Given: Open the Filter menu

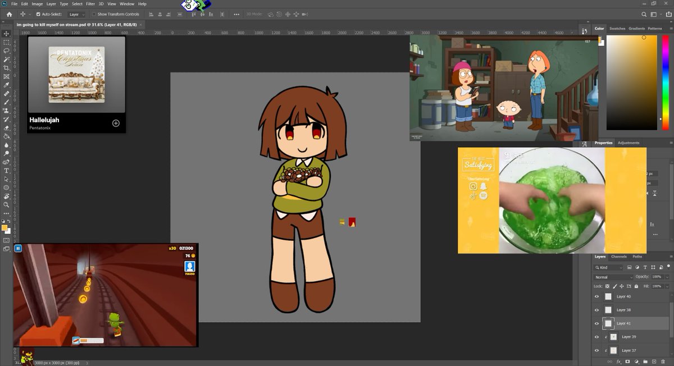Looking at the screenshot, I should pyautogui.click(x=90, y=4).
